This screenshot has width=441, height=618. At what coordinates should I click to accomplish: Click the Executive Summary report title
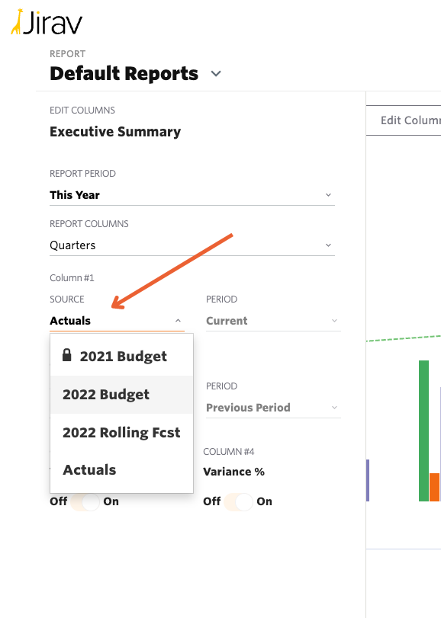coord(114,132)
